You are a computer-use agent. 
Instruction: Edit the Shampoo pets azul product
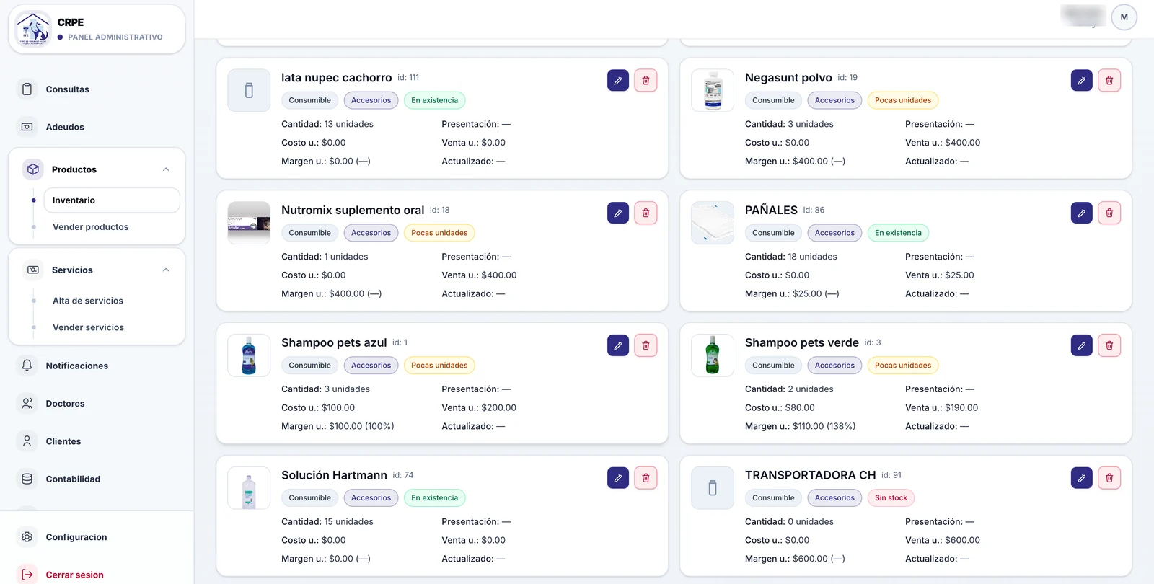618,346
